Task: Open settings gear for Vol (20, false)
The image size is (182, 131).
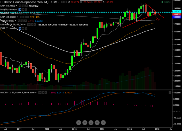Action: (22, 21)
